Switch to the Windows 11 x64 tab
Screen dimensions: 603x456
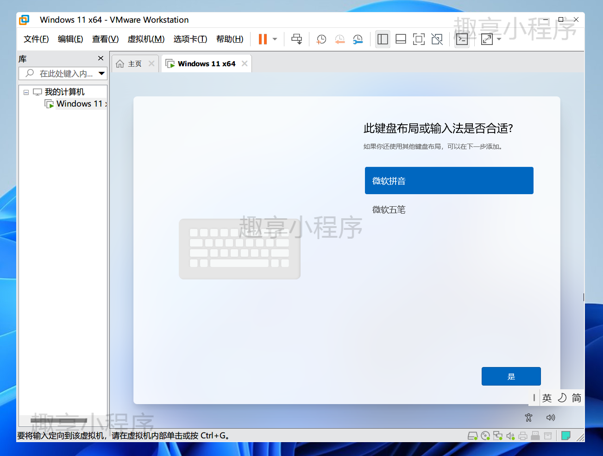[206, 64]
